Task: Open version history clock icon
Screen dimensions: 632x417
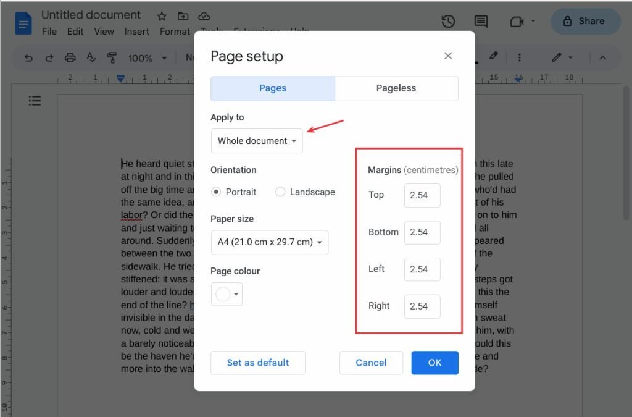Action: (x=448, y=21)
